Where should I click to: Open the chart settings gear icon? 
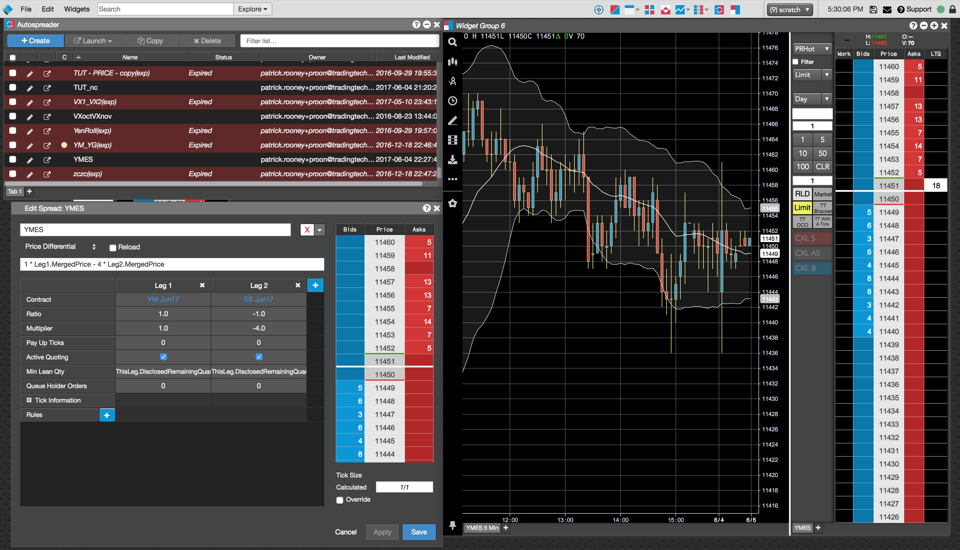[x=452, y=204]
